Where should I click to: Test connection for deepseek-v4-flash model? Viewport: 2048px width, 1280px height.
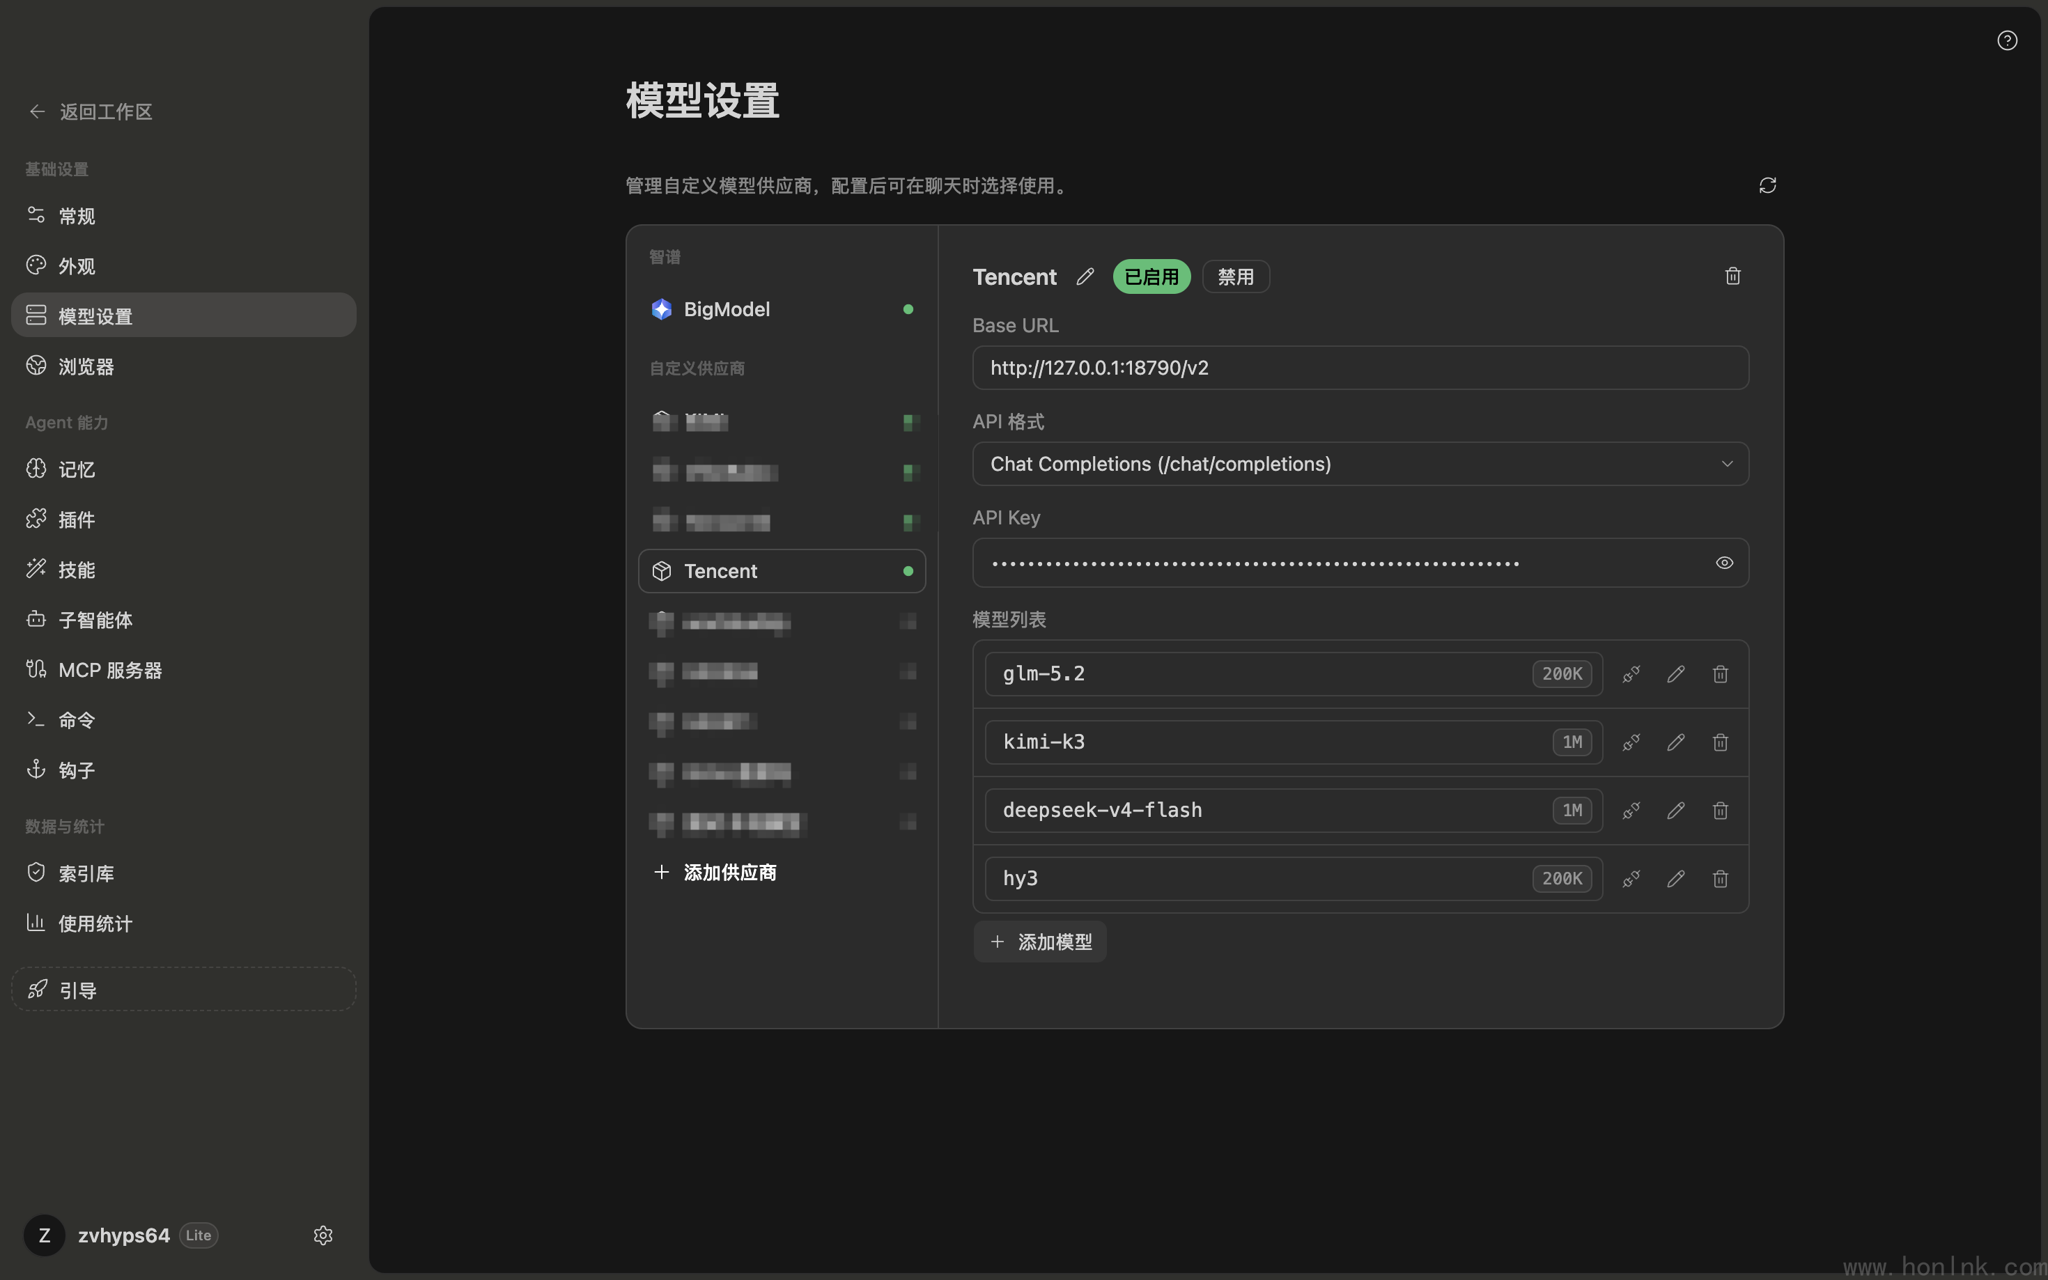pos(1631,810)
